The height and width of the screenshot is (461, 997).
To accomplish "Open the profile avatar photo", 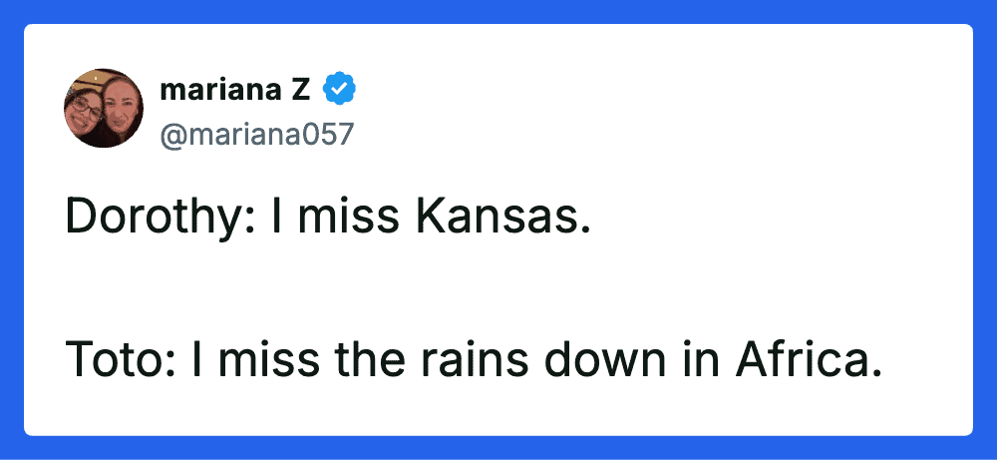I will point(104,108).
